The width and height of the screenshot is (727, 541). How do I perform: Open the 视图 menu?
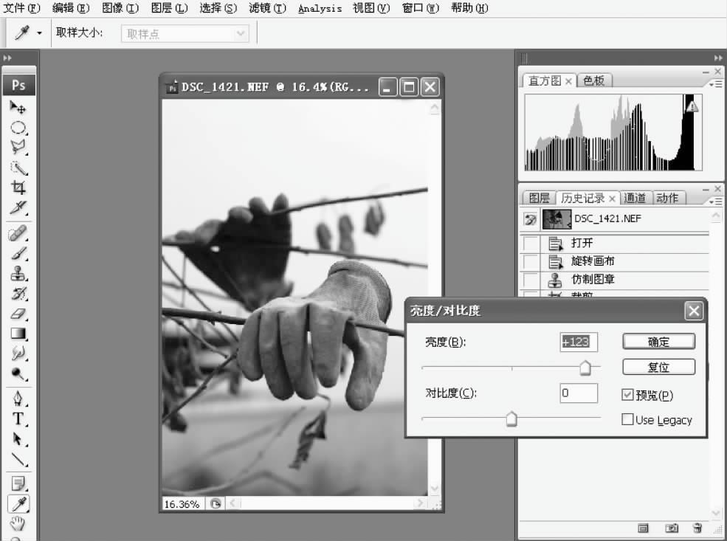pyautogui.click(x=371, y=8)
